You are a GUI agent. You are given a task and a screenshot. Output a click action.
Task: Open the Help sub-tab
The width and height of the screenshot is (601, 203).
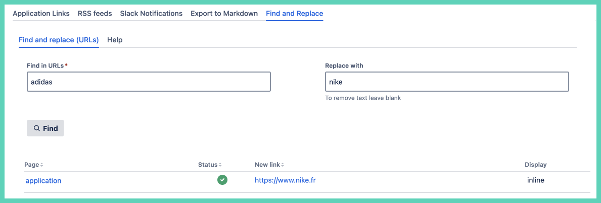115,40
